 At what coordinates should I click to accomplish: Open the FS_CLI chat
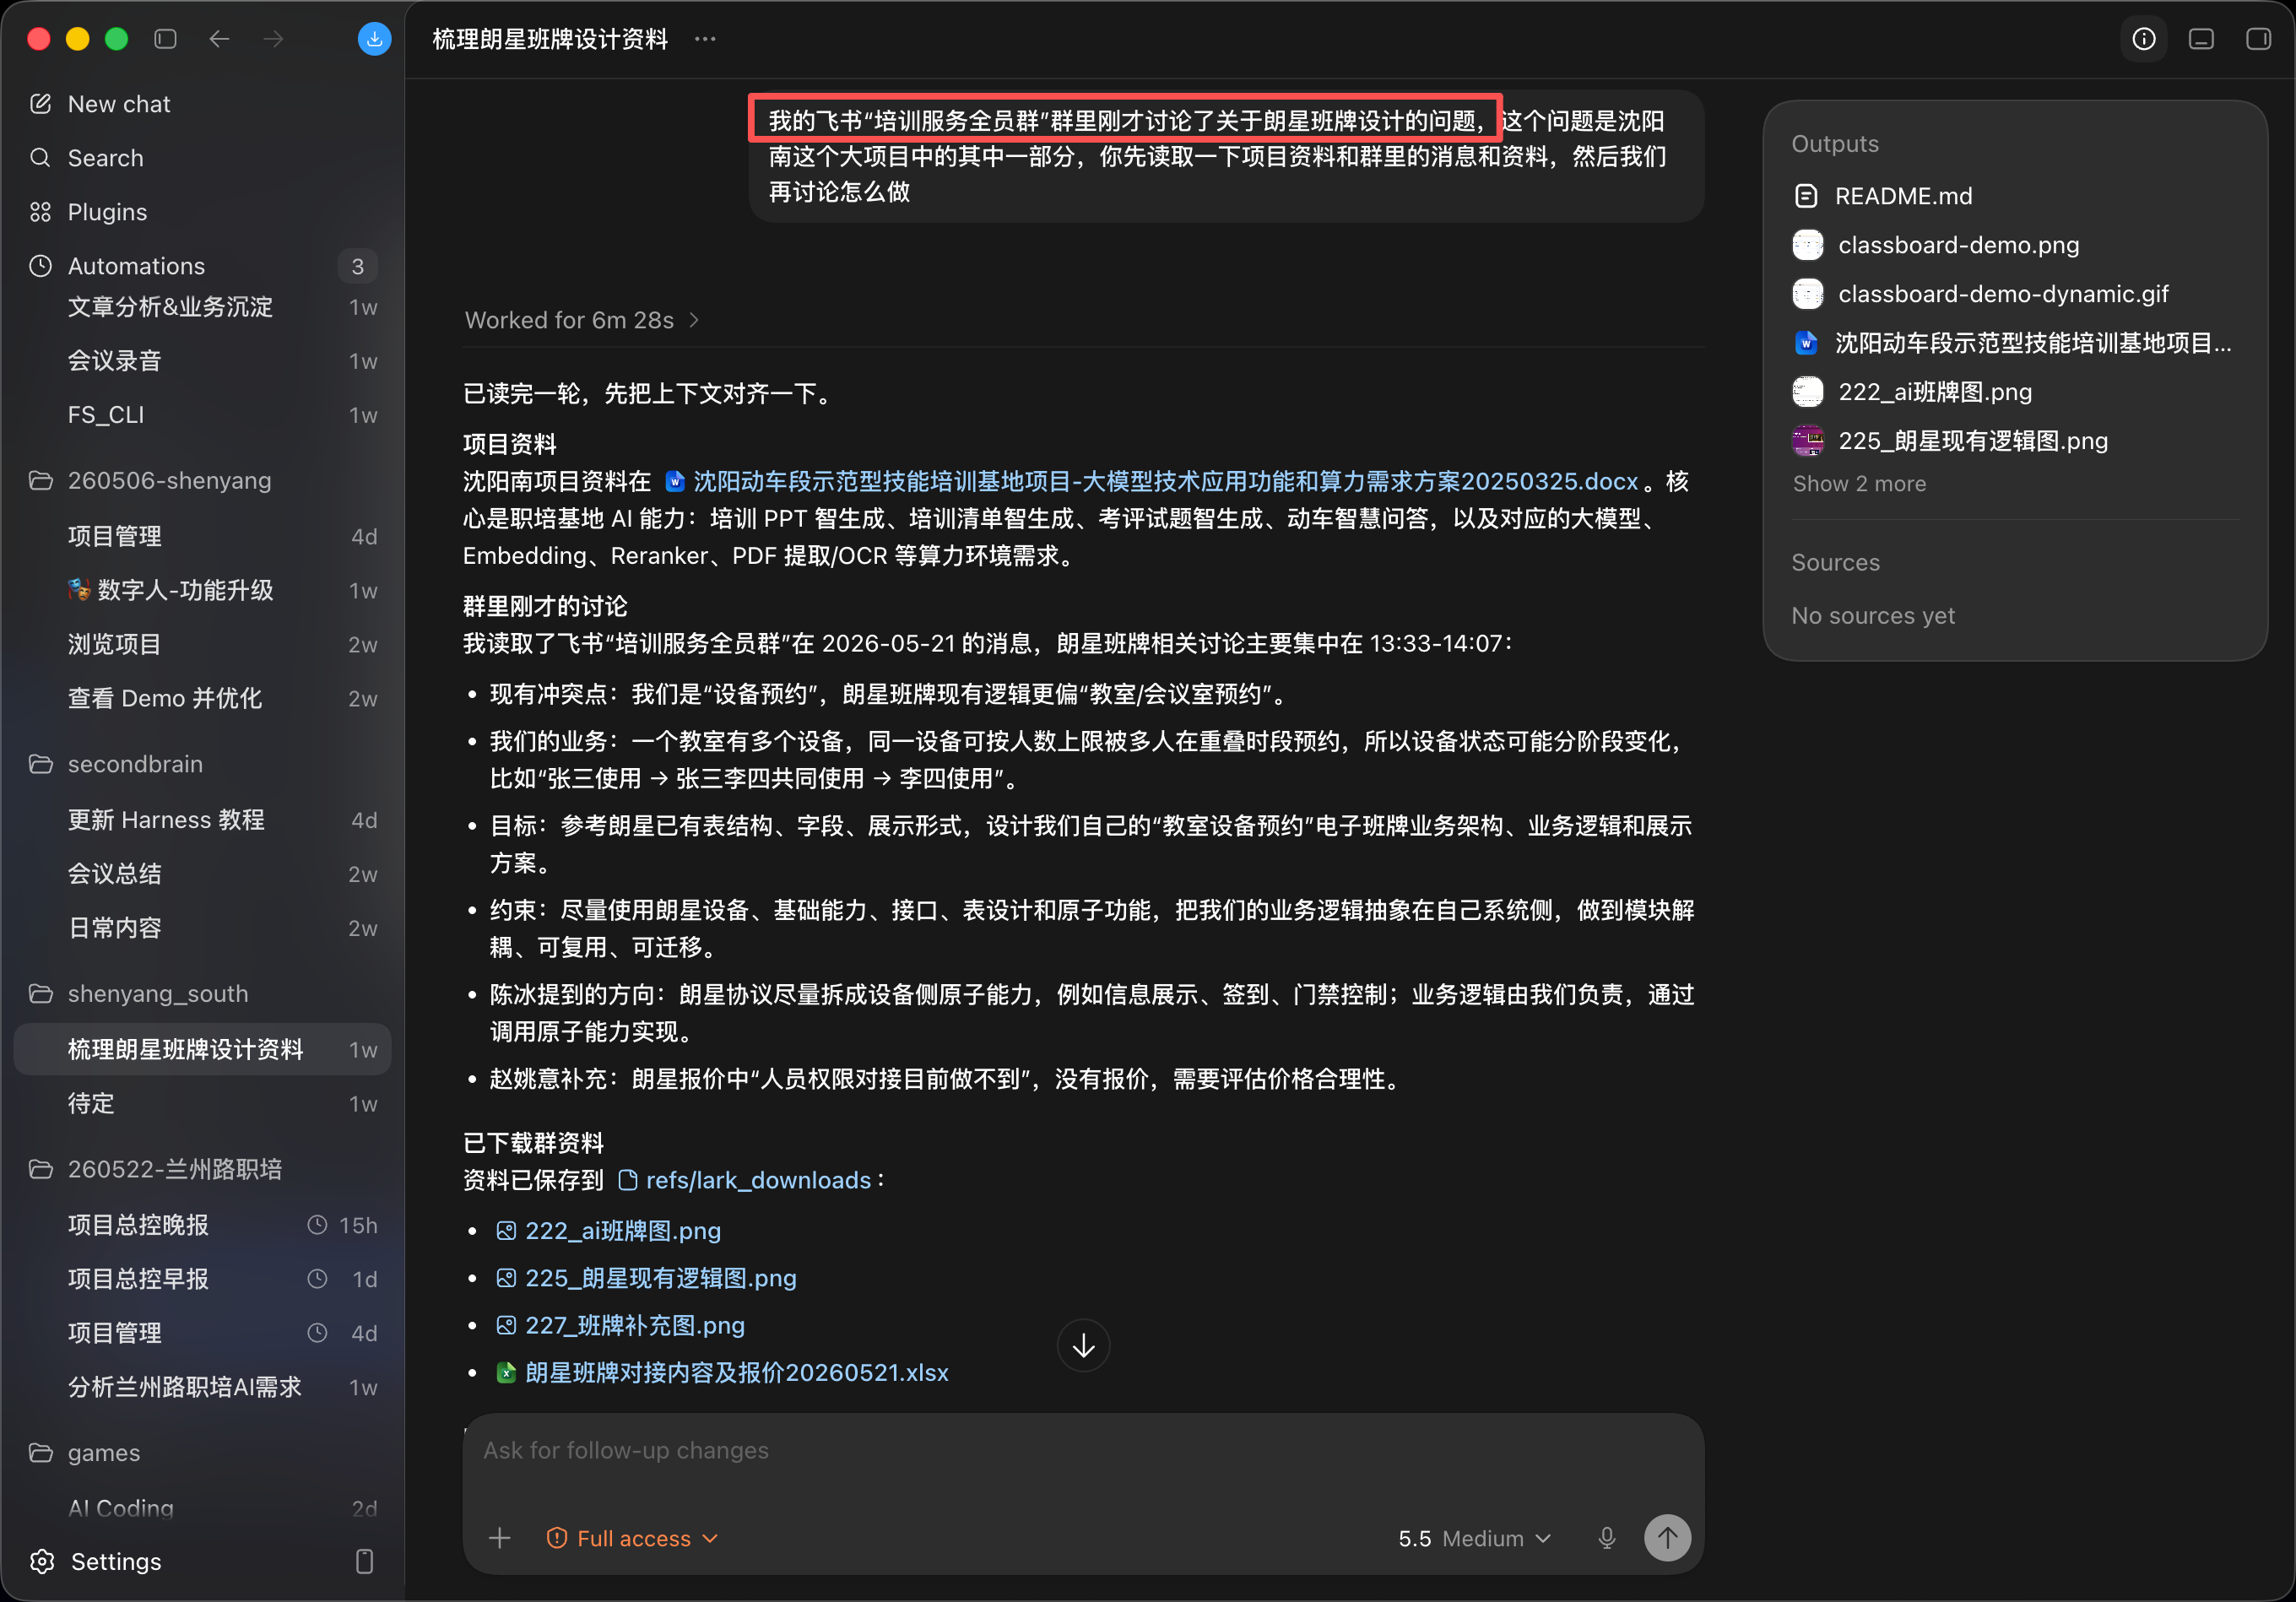click(202, 415)
